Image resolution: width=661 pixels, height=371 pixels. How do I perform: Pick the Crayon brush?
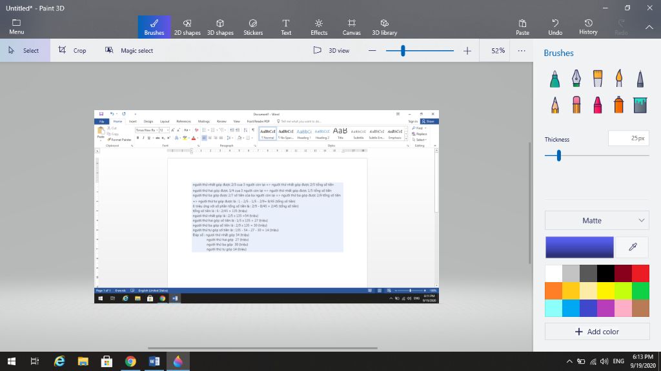(x=597, y=105)
